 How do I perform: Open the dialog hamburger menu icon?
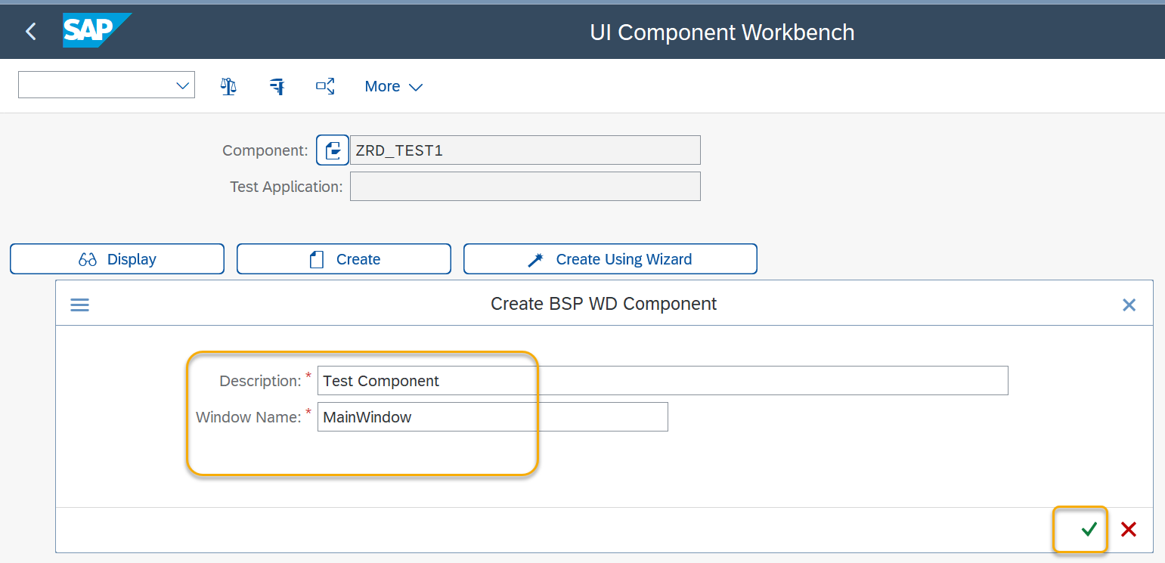(x=79, y=304)
